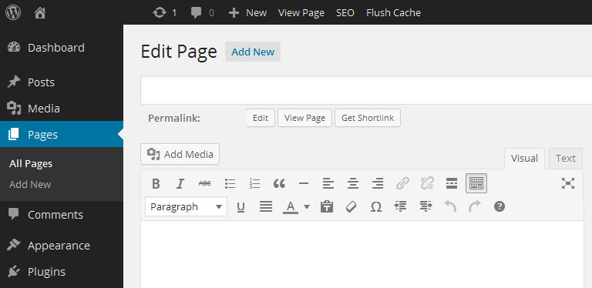This screenshot has width=592, height=288.
Task: Align text center
Action: [x=353, y=183]
